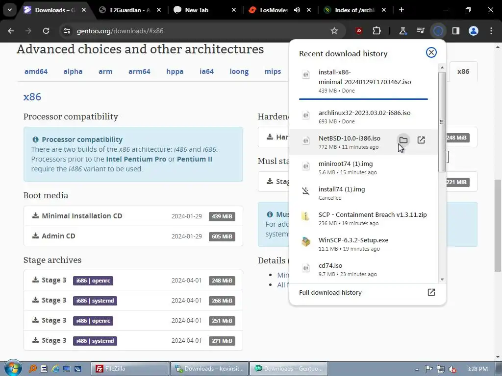
Task: Select the loong architecture tab
Action: click(x=239, y=71)
